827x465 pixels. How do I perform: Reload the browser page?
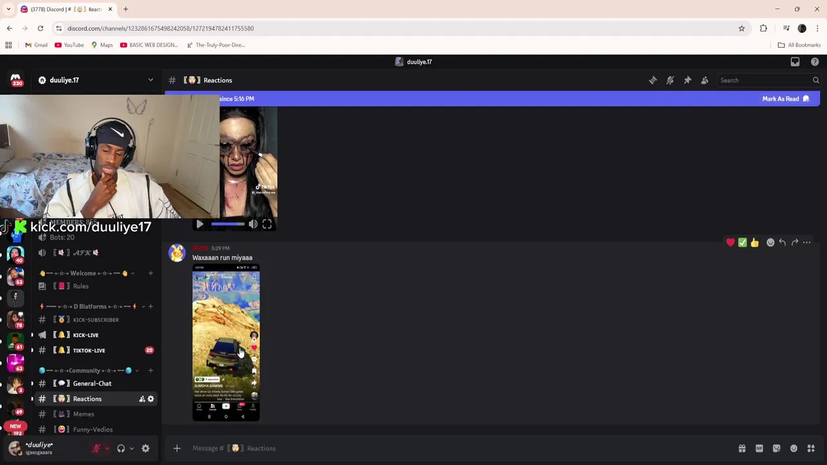(x=40, y=28)
